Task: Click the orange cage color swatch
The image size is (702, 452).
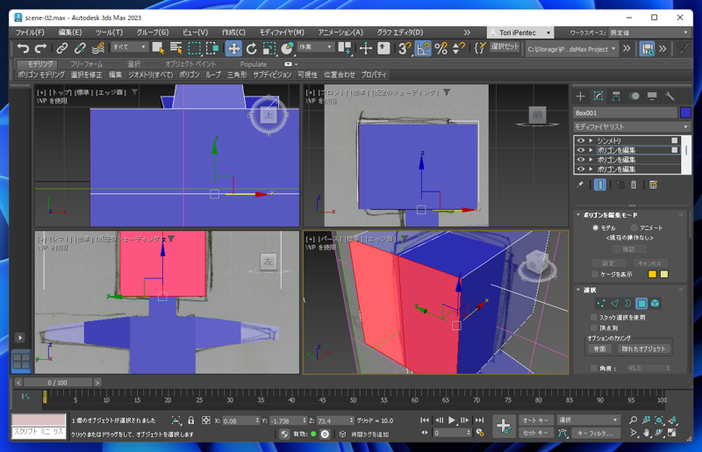Action: click(652, 274)
